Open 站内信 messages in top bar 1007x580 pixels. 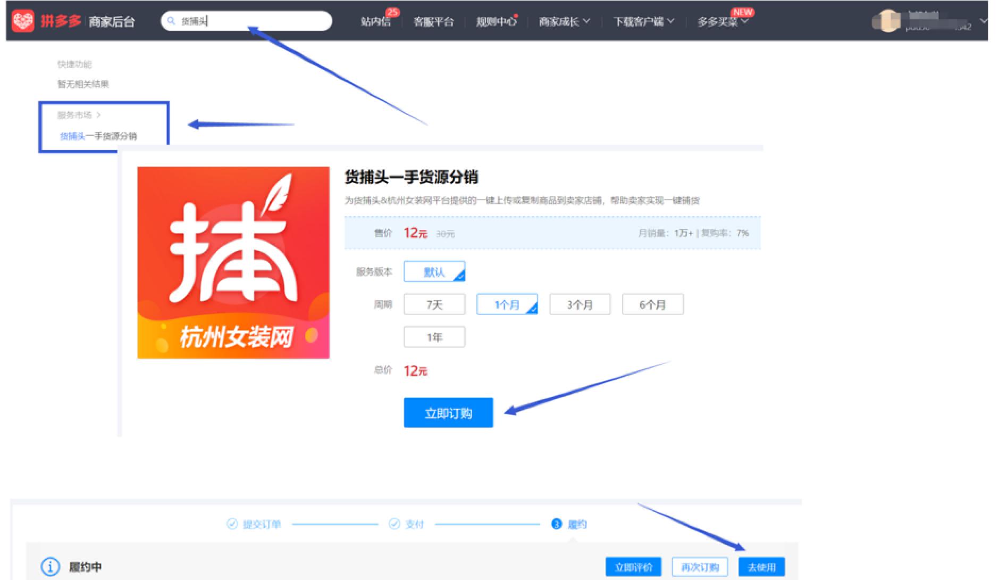click(x=375, y=21)
